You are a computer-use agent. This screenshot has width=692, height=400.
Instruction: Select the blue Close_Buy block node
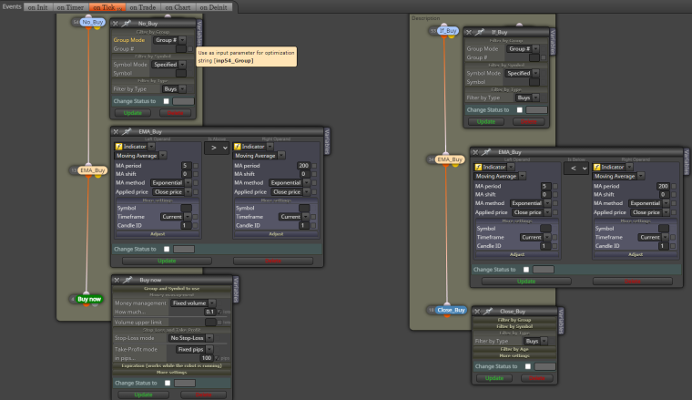click(451, 310)
